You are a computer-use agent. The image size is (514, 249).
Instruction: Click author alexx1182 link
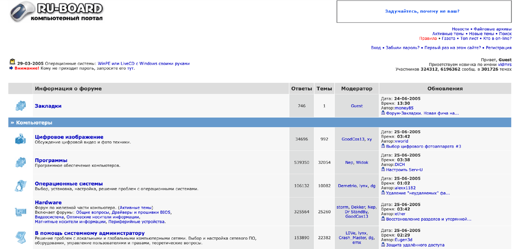(x=405, y=188)
